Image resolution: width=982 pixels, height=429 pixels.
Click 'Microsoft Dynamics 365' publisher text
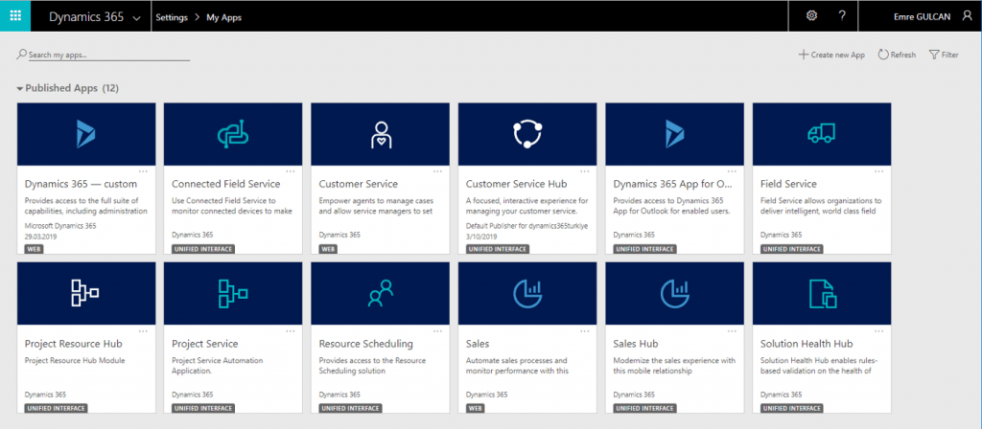[60, 225]
